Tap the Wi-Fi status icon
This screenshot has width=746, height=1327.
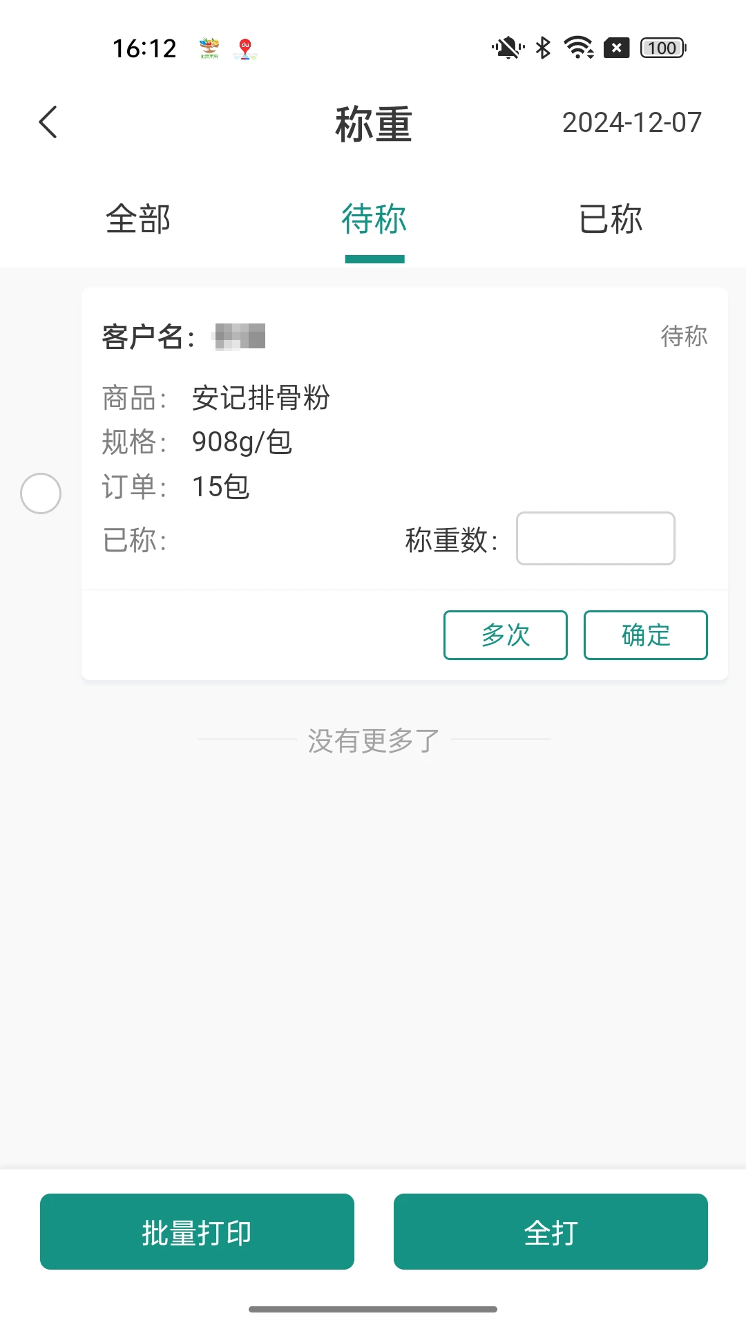coord(579,48)
